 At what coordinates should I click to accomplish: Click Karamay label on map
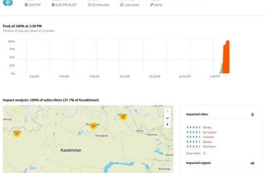[x=164, y=169]
